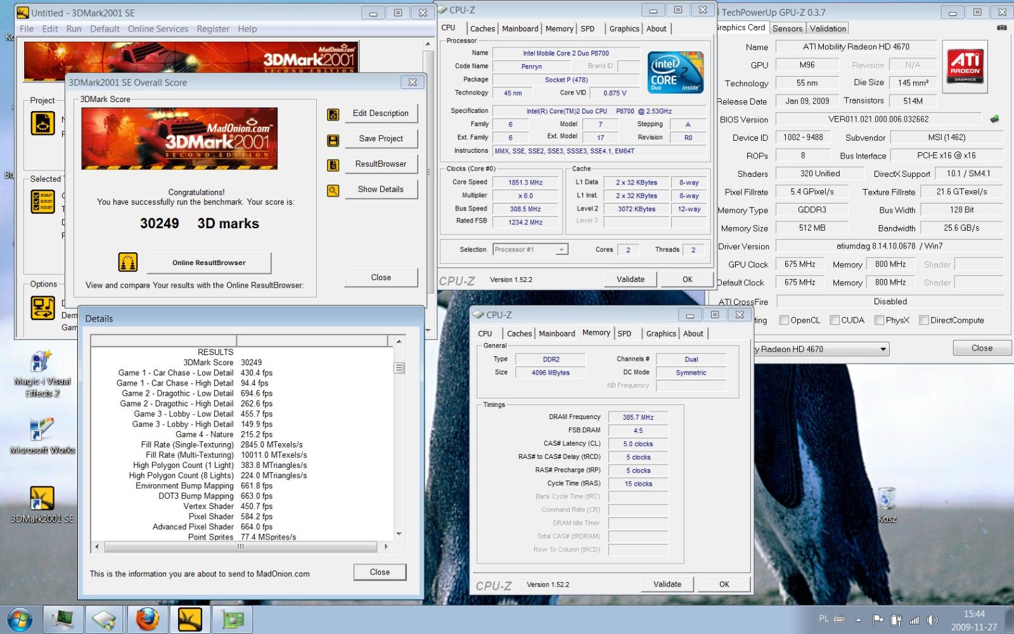
Task: Open Microsoft Works desktop icon
Action: (42, 436)
